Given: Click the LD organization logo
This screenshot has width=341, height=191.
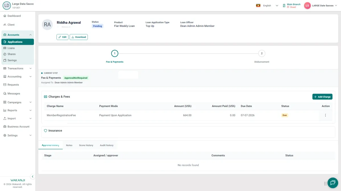Looking at the screenshot, I should pos(7,6).
